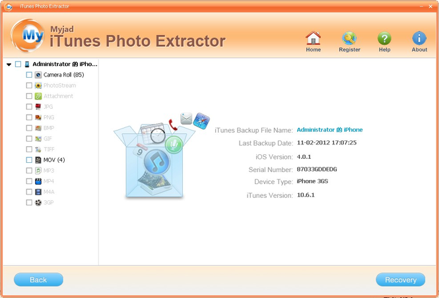Click the Myjad logo badge

click(x=28, y=36)
